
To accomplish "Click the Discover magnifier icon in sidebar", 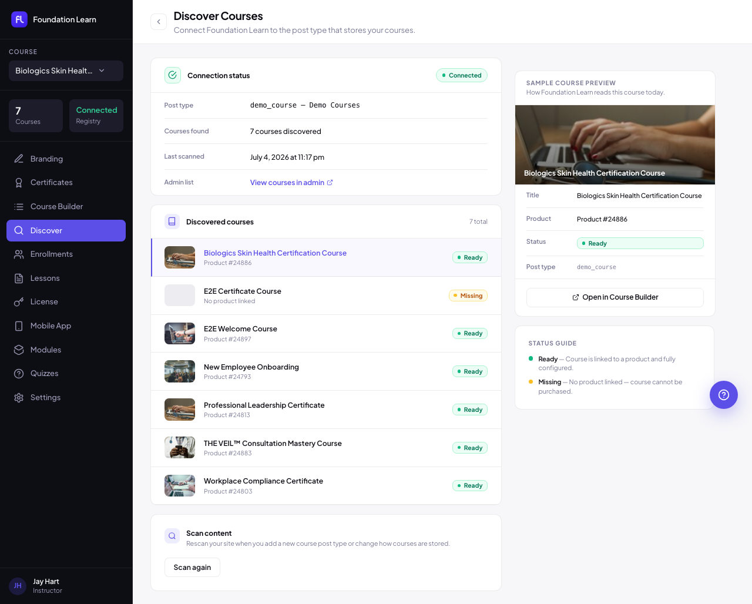I will tap(19, 230).
